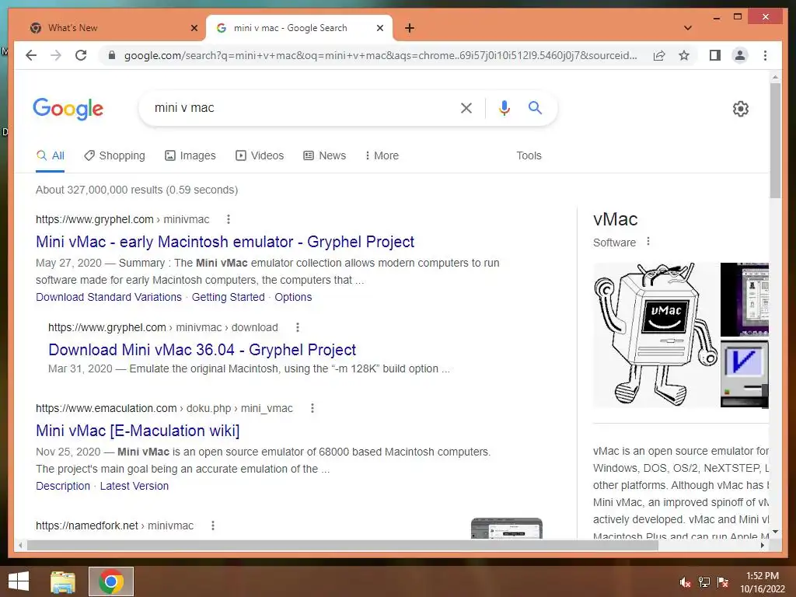Screen dimensions: 796x597
Task: Open Action Center flag tray icon
Action: pyautogui.click(x=723, y=582)
